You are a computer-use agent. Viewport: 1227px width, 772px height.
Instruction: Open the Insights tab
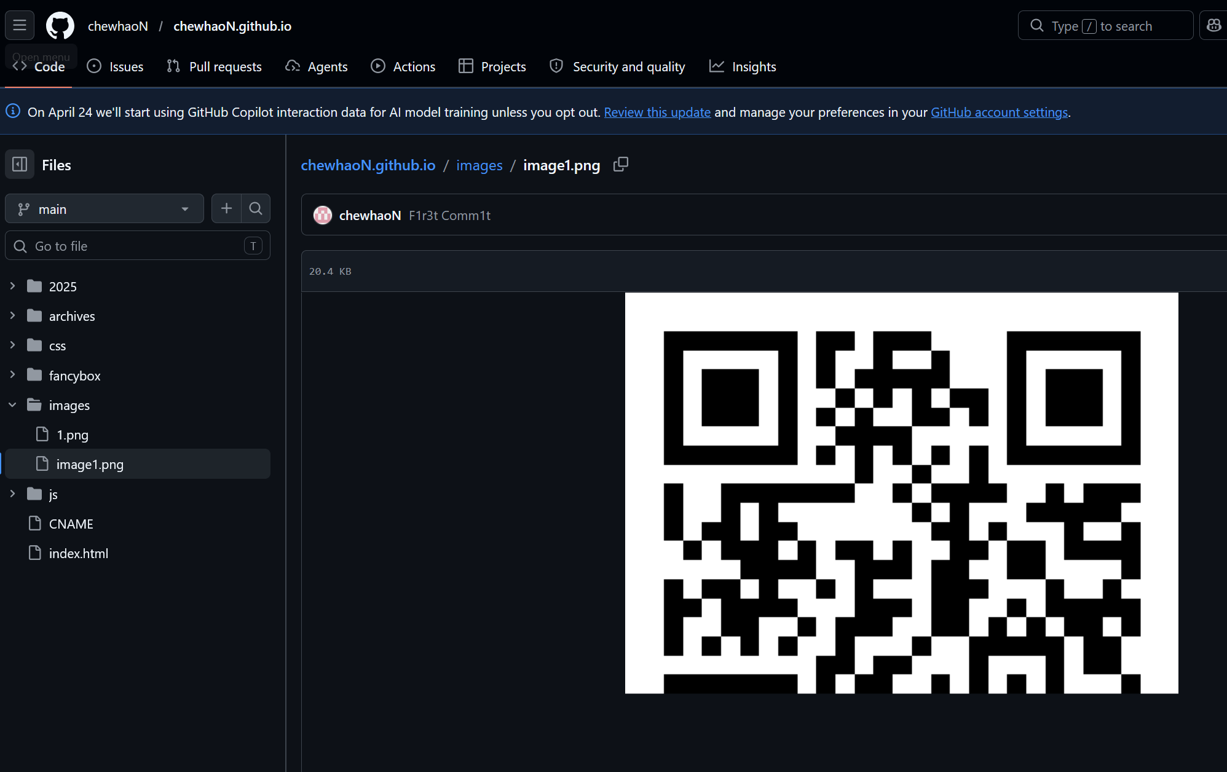[743, 66]
